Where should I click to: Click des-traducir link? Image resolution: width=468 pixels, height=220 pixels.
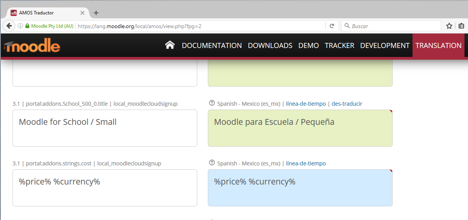point(347,104)
